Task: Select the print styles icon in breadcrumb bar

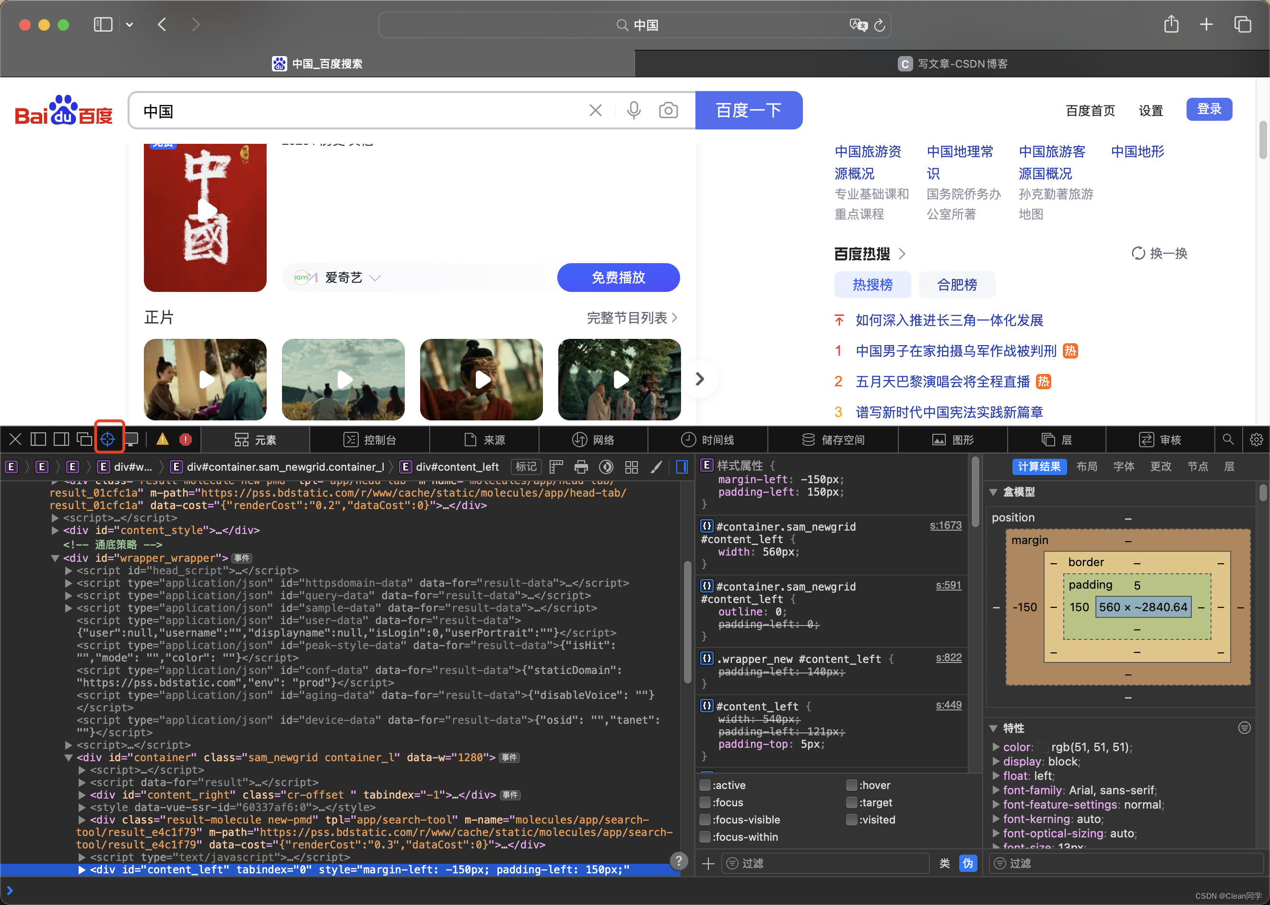Action: (x=581, y=467)
